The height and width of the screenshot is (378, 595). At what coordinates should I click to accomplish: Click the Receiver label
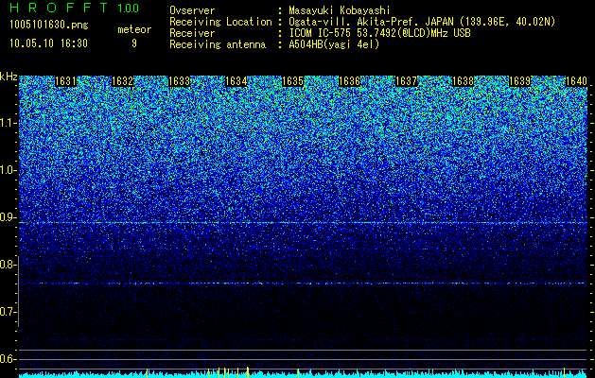coord(192,33)
